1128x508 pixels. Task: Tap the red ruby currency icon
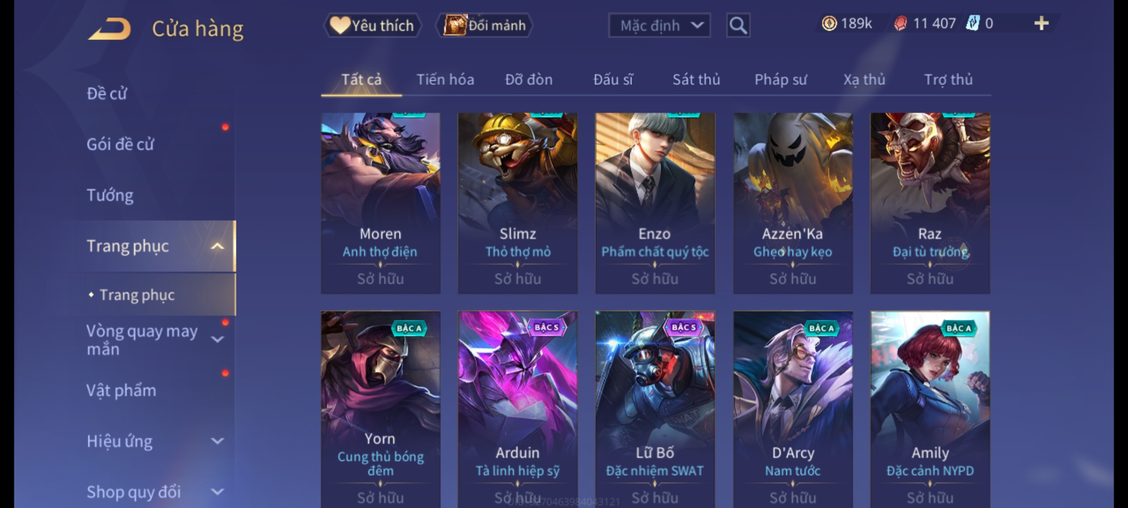[900, 24]
